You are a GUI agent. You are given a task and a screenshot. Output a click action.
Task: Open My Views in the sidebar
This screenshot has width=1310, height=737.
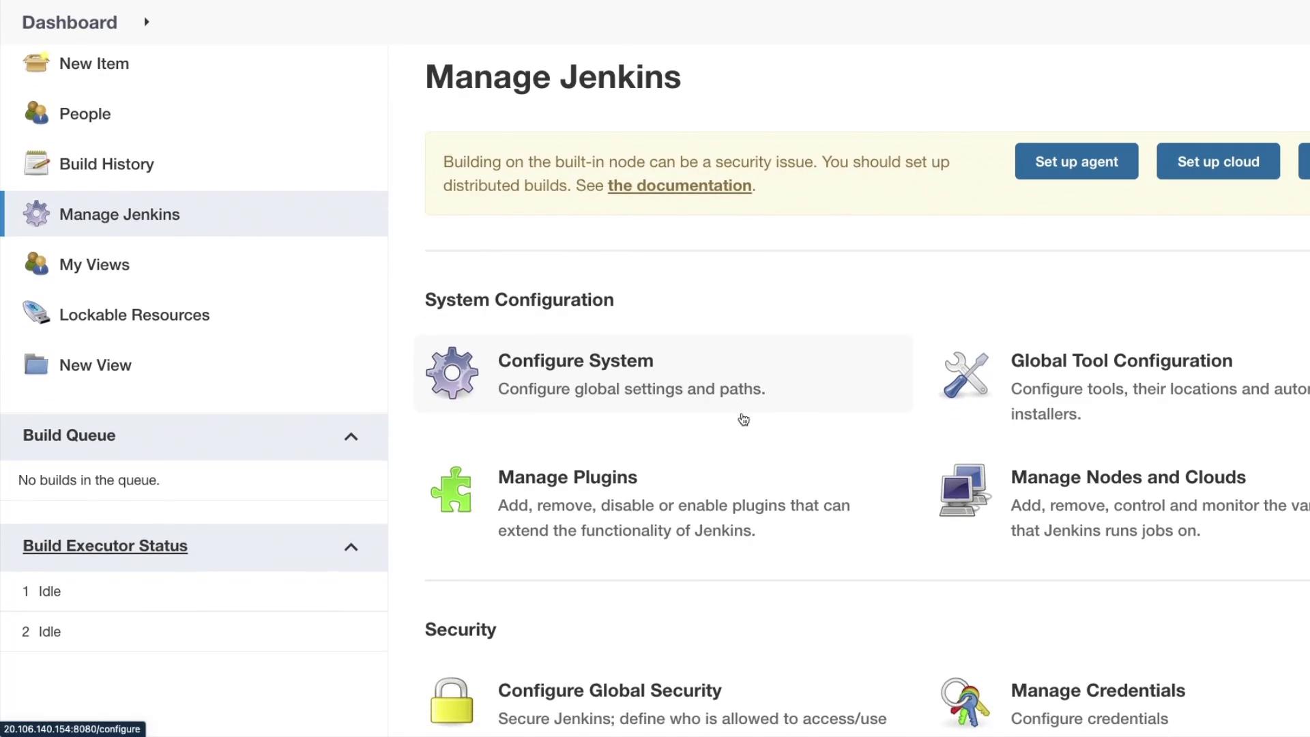point(94,265)
